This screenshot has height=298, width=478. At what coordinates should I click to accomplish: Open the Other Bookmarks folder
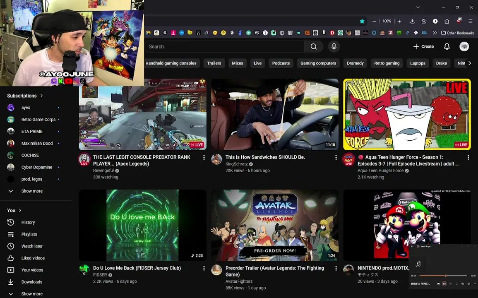(x=458, y=33)
